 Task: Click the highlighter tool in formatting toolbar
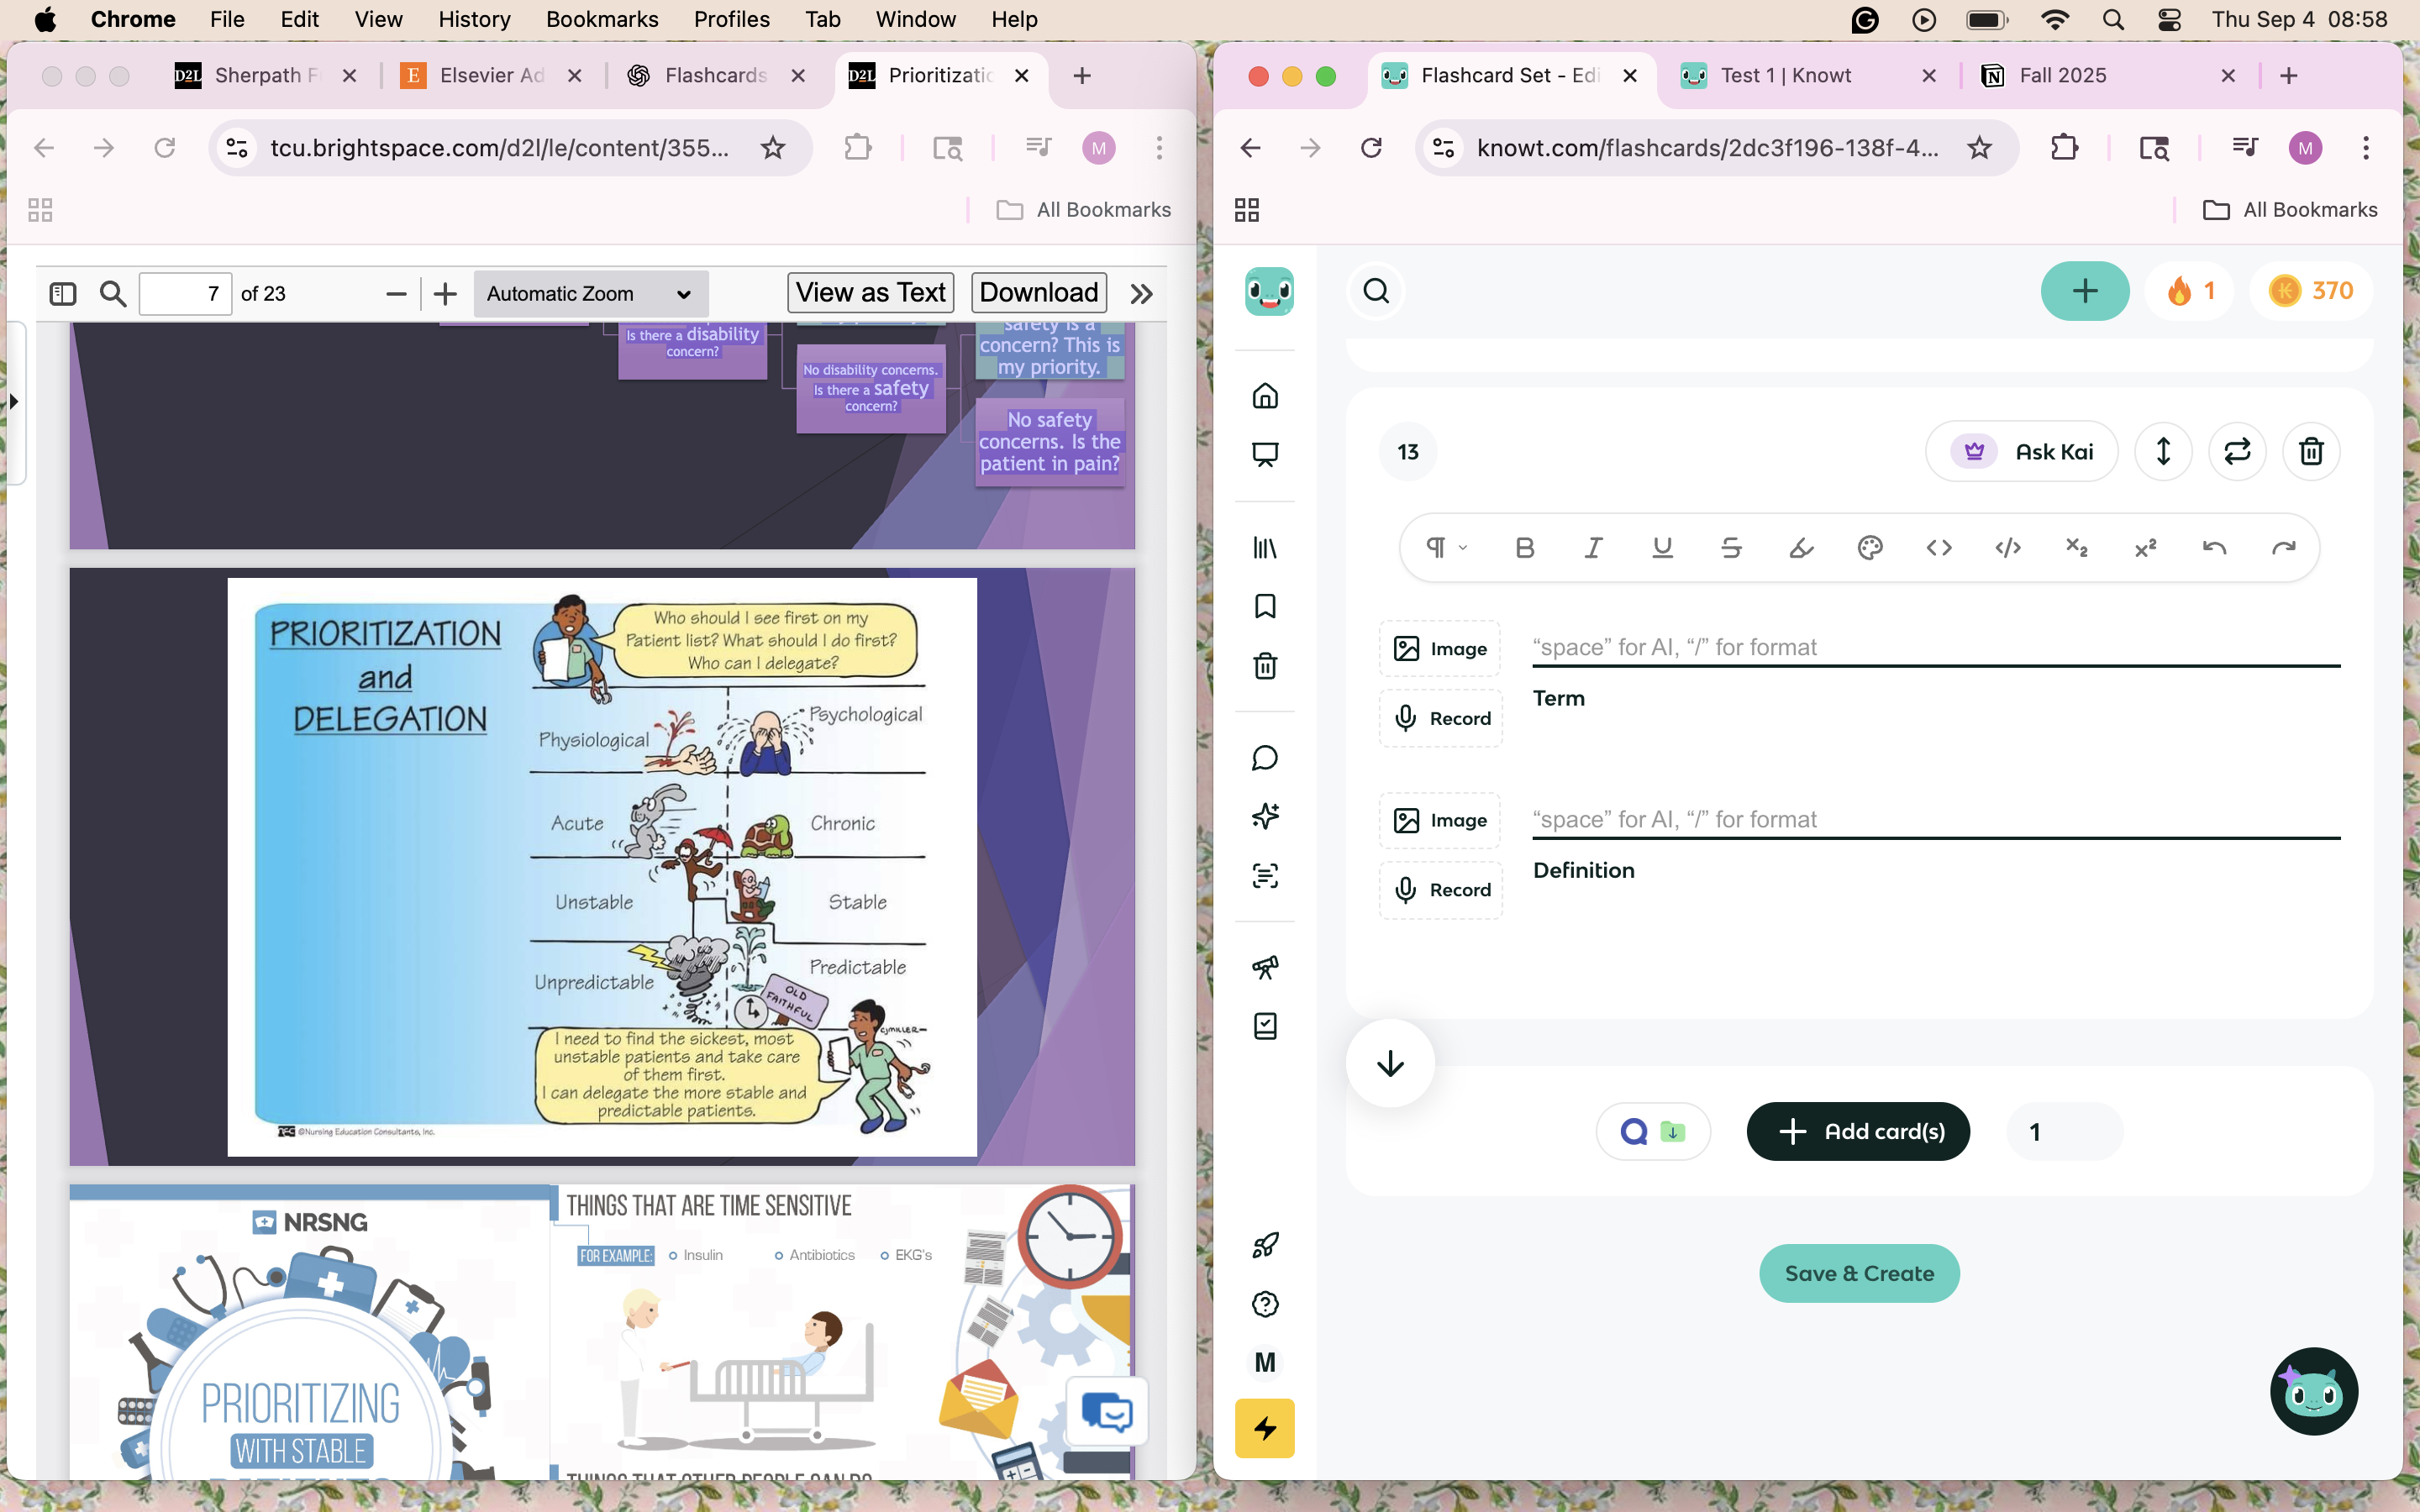point(1800,547)
